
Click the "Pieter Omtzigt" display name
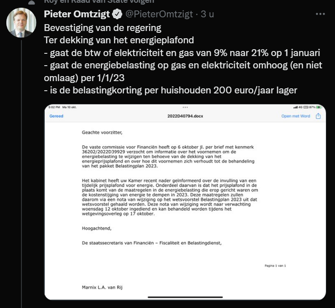[77, 14]
